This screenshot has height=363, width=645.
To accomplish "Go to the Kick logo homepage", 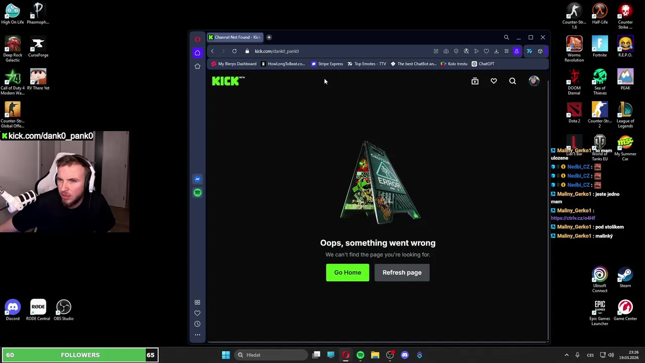I will pyautogui.click(x=228, y=81).
